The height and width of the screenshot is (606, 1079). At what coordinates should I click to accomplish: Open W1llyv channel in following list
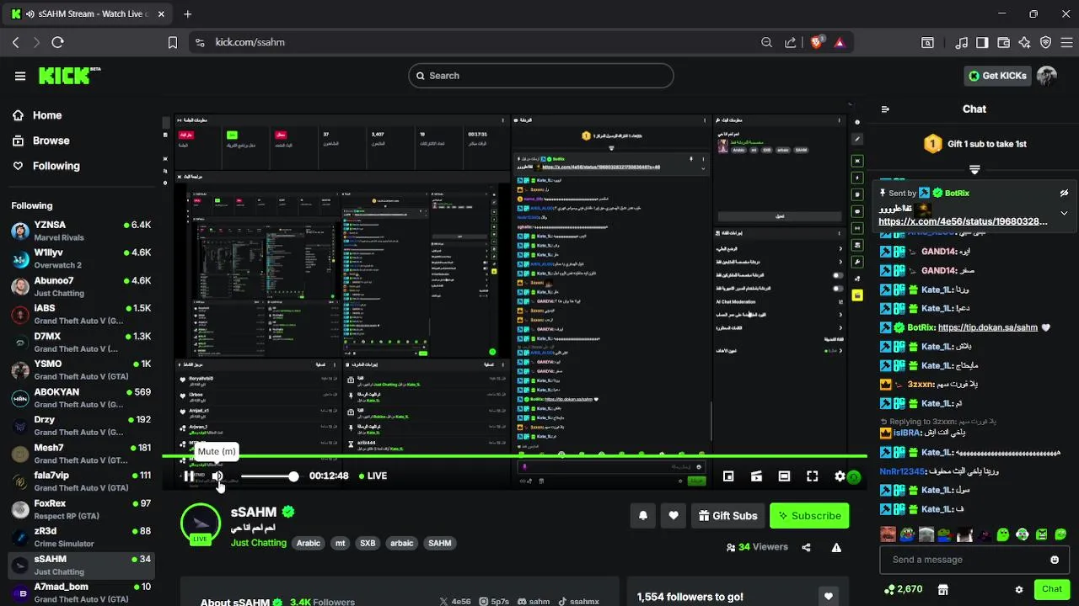(81, 258)
